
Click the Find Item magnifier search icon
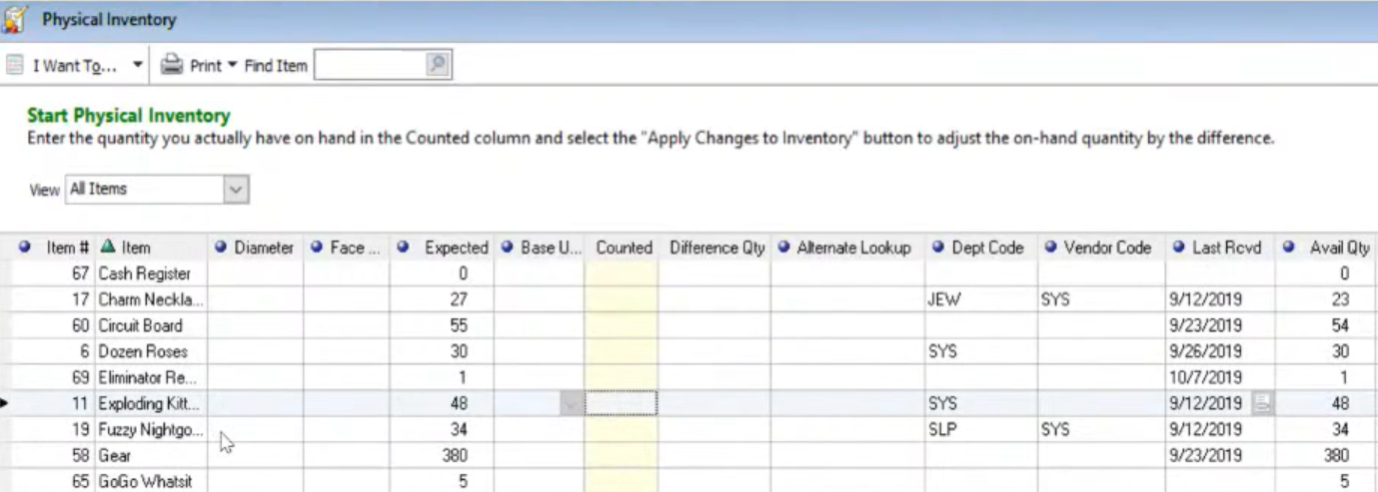click(x=437, y=65)
